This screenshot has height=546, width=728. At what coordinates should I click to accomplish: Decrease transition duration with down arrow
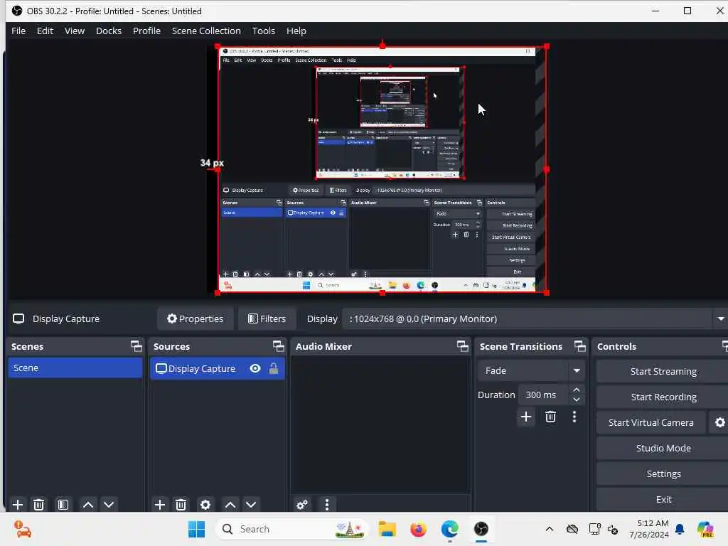pos(577,400)
